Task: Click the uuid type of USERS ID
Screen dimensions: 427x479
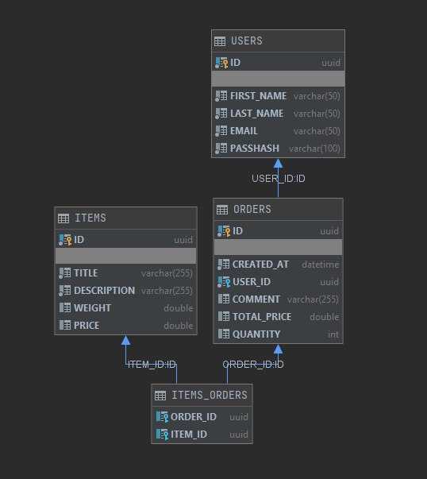Action: (x=331, y=63)
